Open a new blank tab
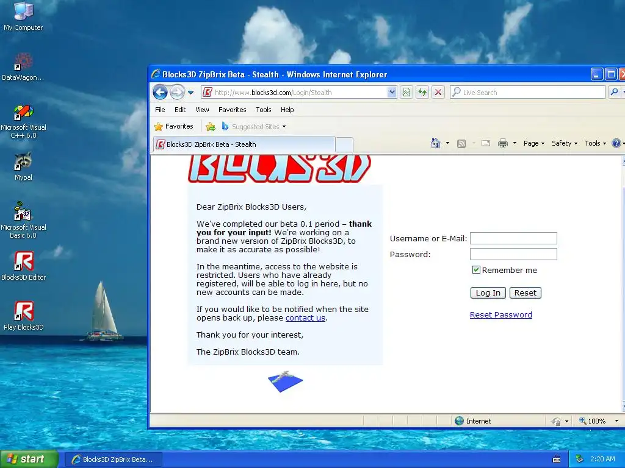Screen dimensions: 625x468 coord(344,144)
